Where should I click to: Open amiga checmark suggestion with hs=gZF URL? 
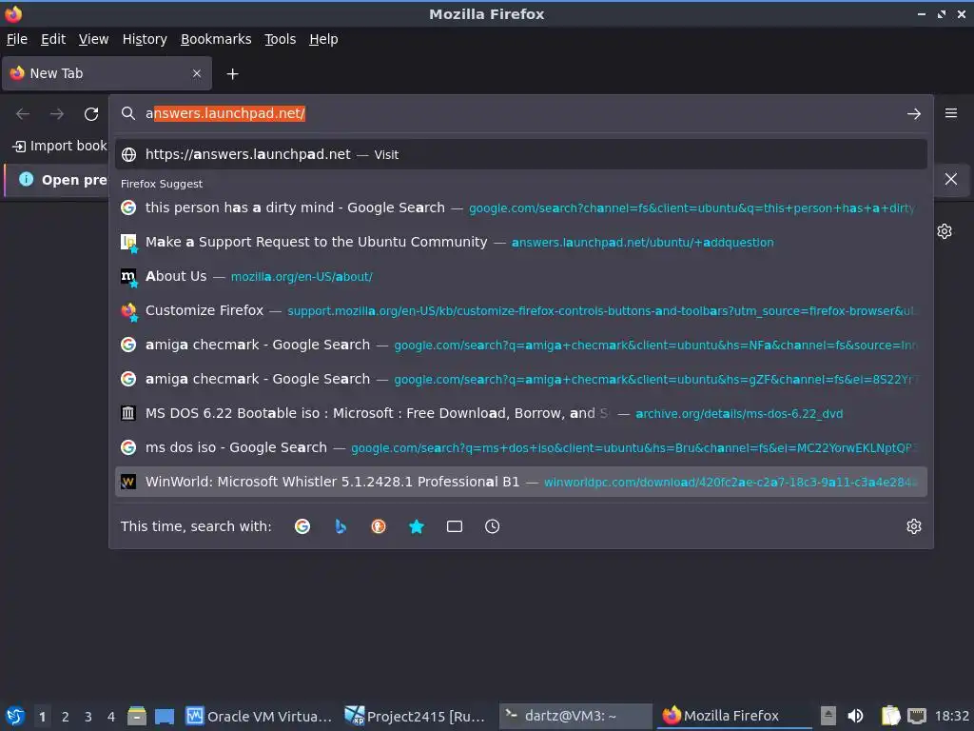520,379
